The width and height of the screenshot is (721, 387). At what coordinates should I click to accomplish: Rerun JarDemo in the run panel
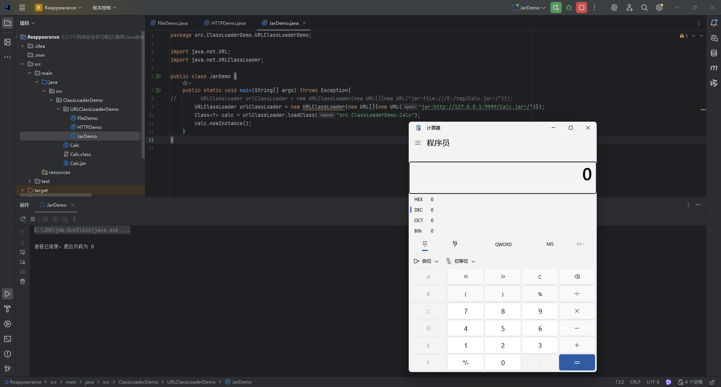tap(23, 219)
